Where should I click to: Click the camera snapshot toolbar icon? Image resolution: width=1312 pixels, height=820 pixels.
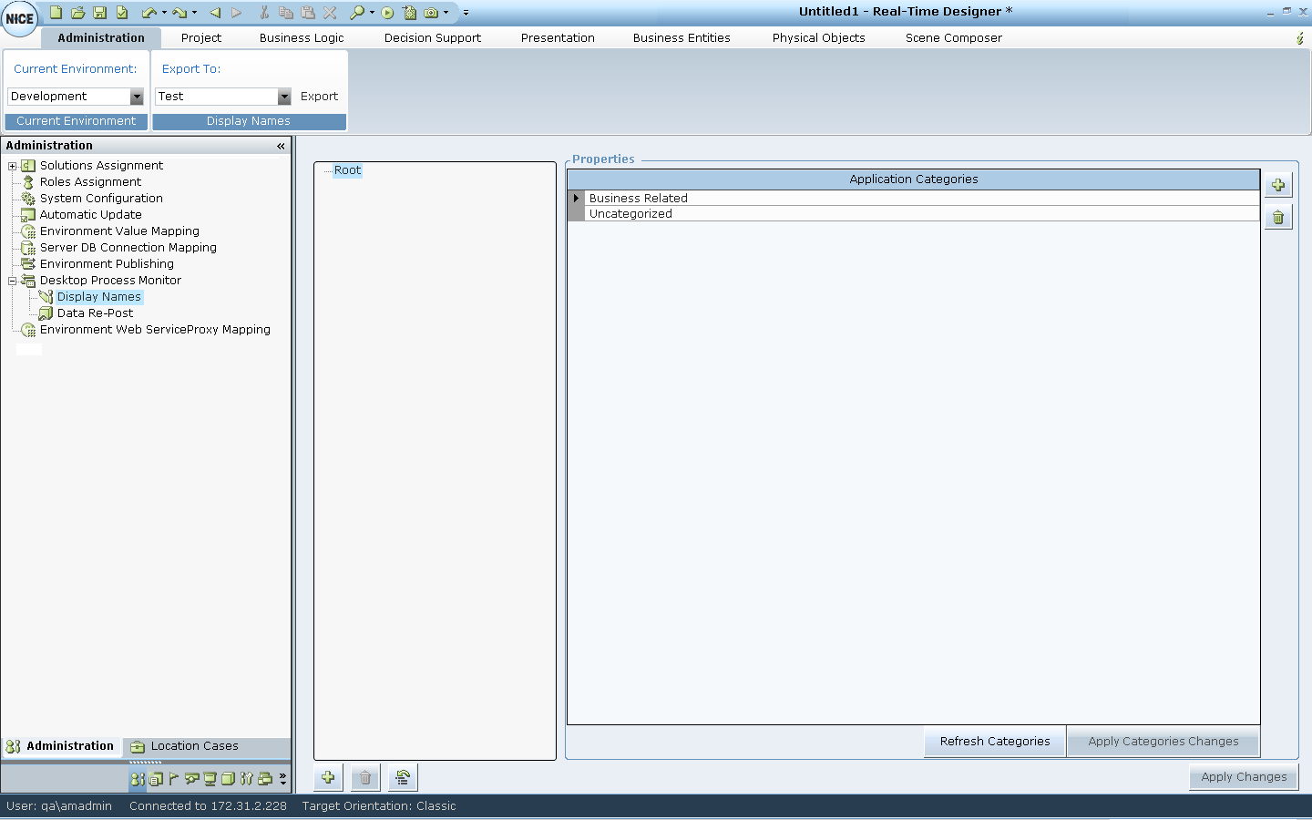coord(431,13)
